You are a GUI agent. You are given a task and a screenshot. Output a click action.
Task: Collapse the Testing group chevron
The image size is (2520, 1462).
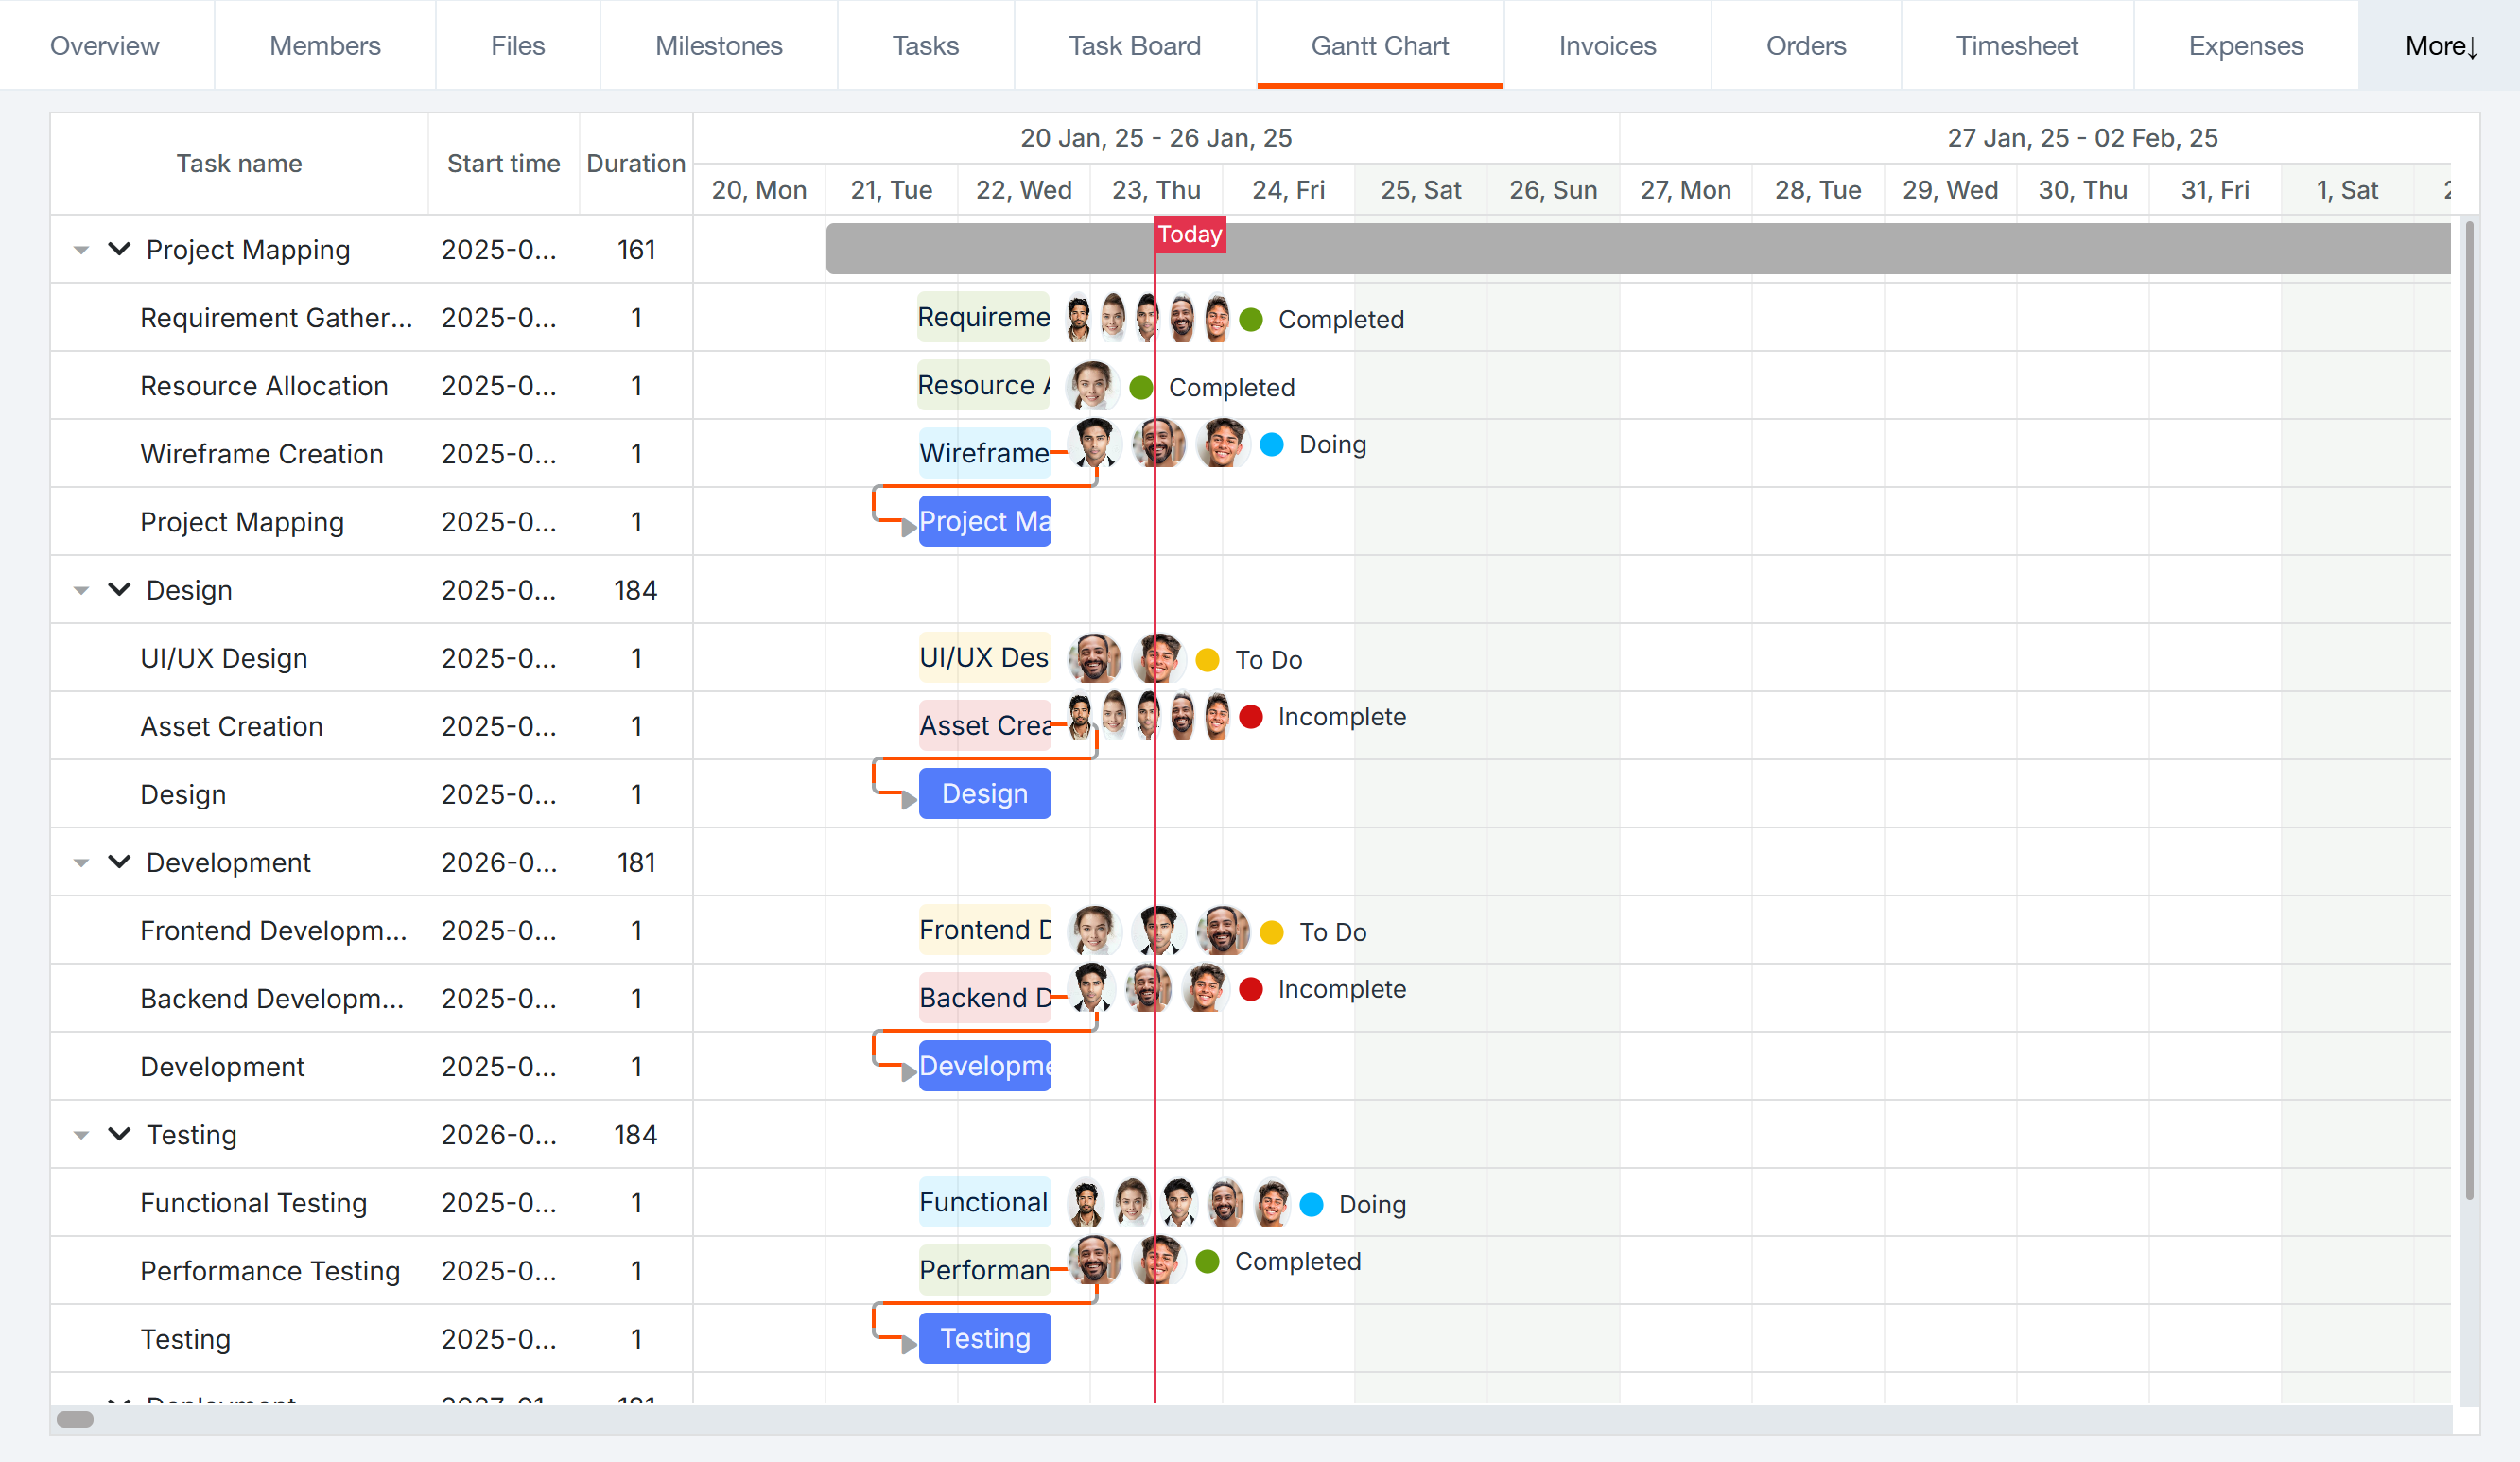[x=119, y=1134]
